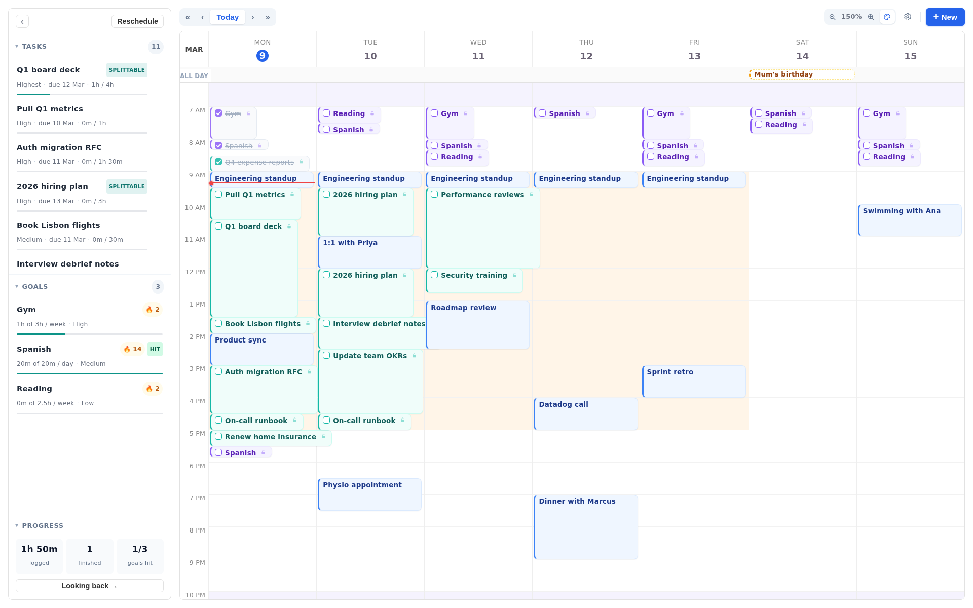Image resolution: width=973 pixels, height=608 pixels.
Task: Click lock icon on Security training event
Action: pos(514,275)
